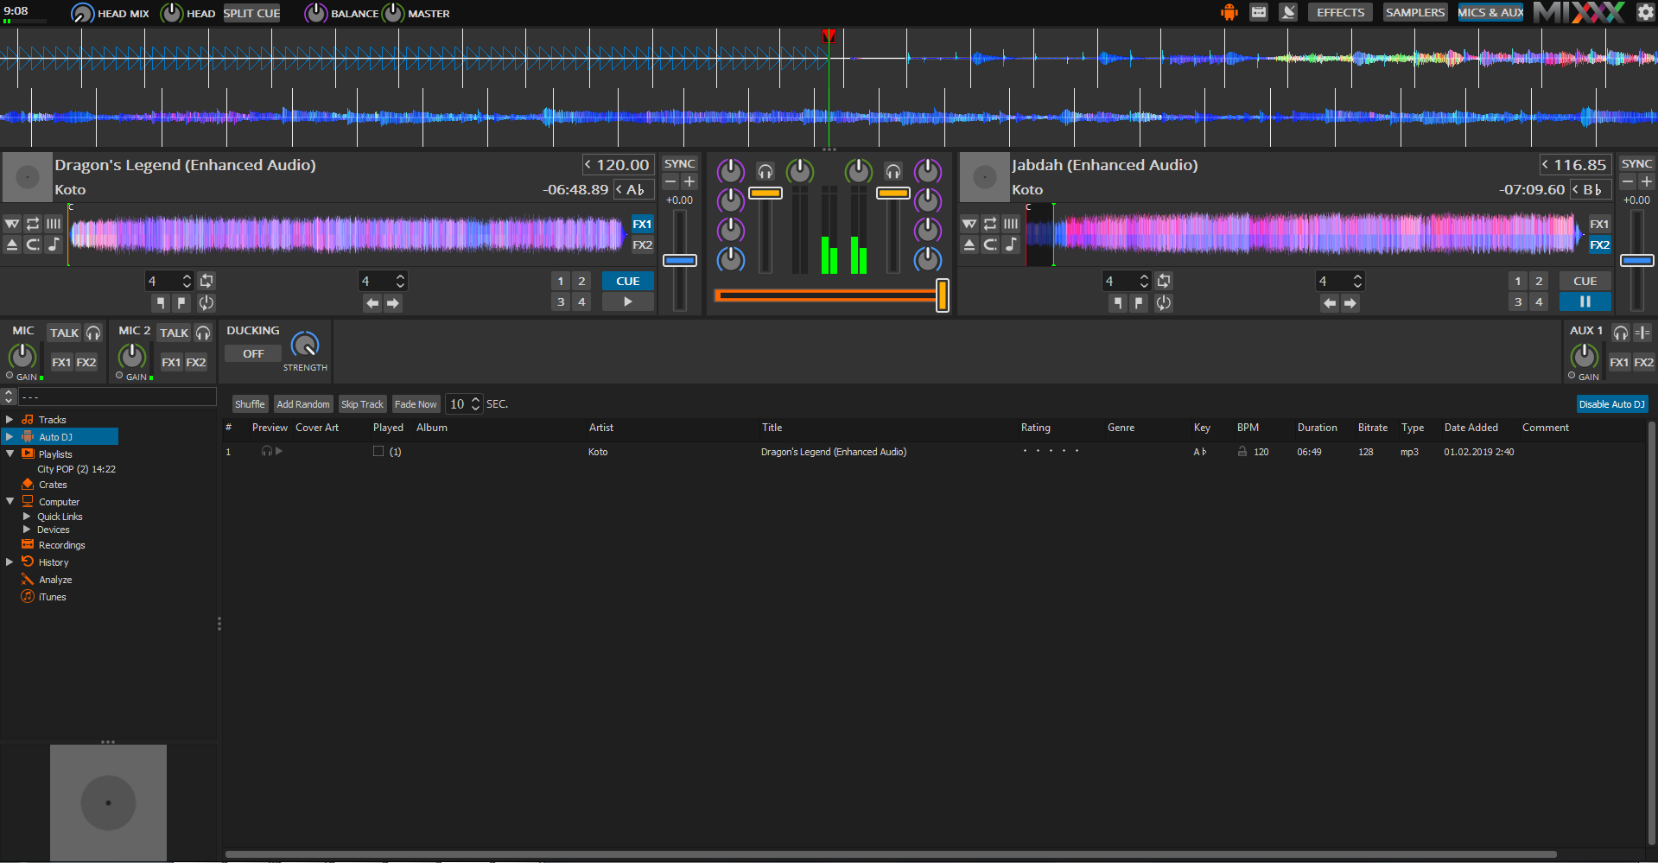Toggle headphone cue on MIC 2
The image size is (1658, 863).
click(x=203, y=333)
